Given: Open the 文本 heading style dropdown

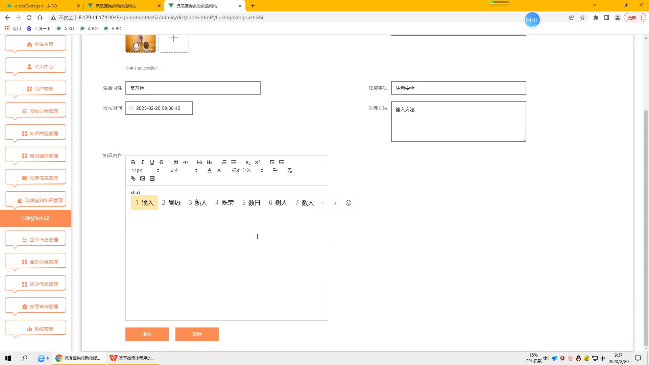Looking at the screenshot, I should [183, 170].
